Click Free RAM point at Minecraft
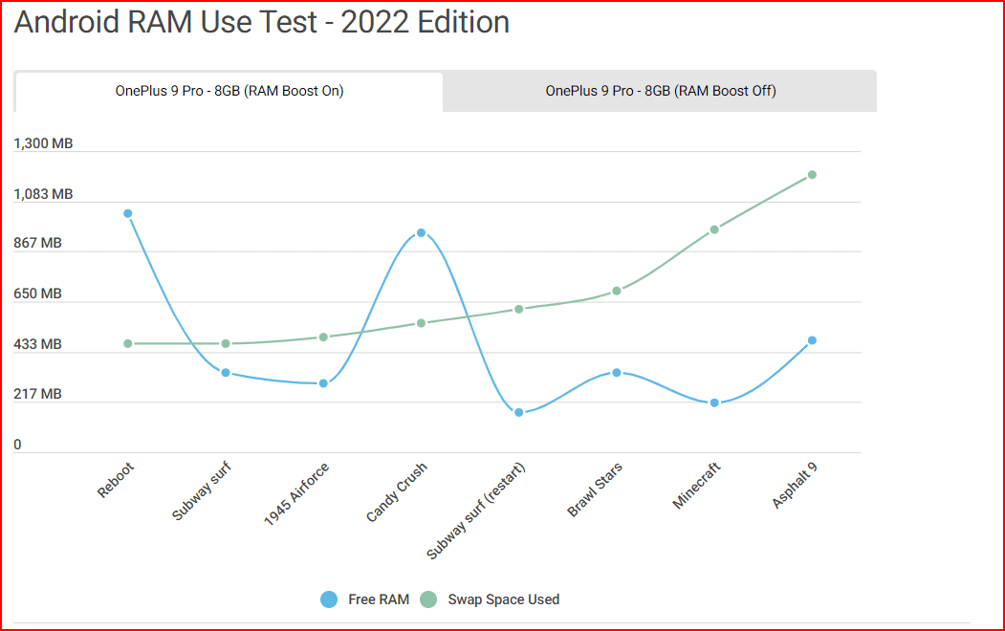This screenshot has height=631, width=1005. (714, 403)
